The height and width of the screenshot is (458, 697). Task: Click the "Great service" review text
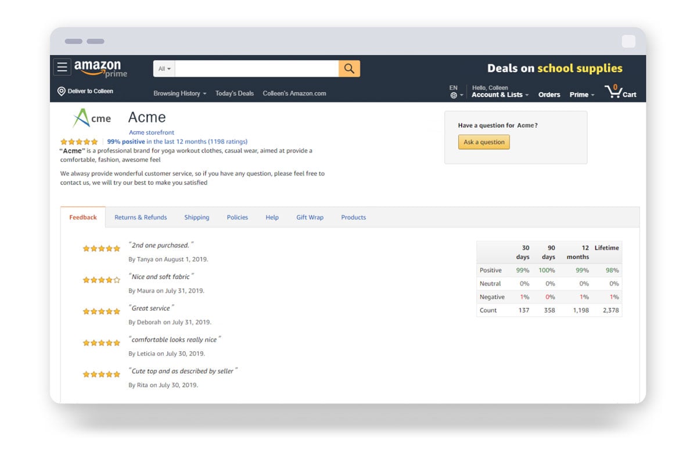[x=151, y=308]
